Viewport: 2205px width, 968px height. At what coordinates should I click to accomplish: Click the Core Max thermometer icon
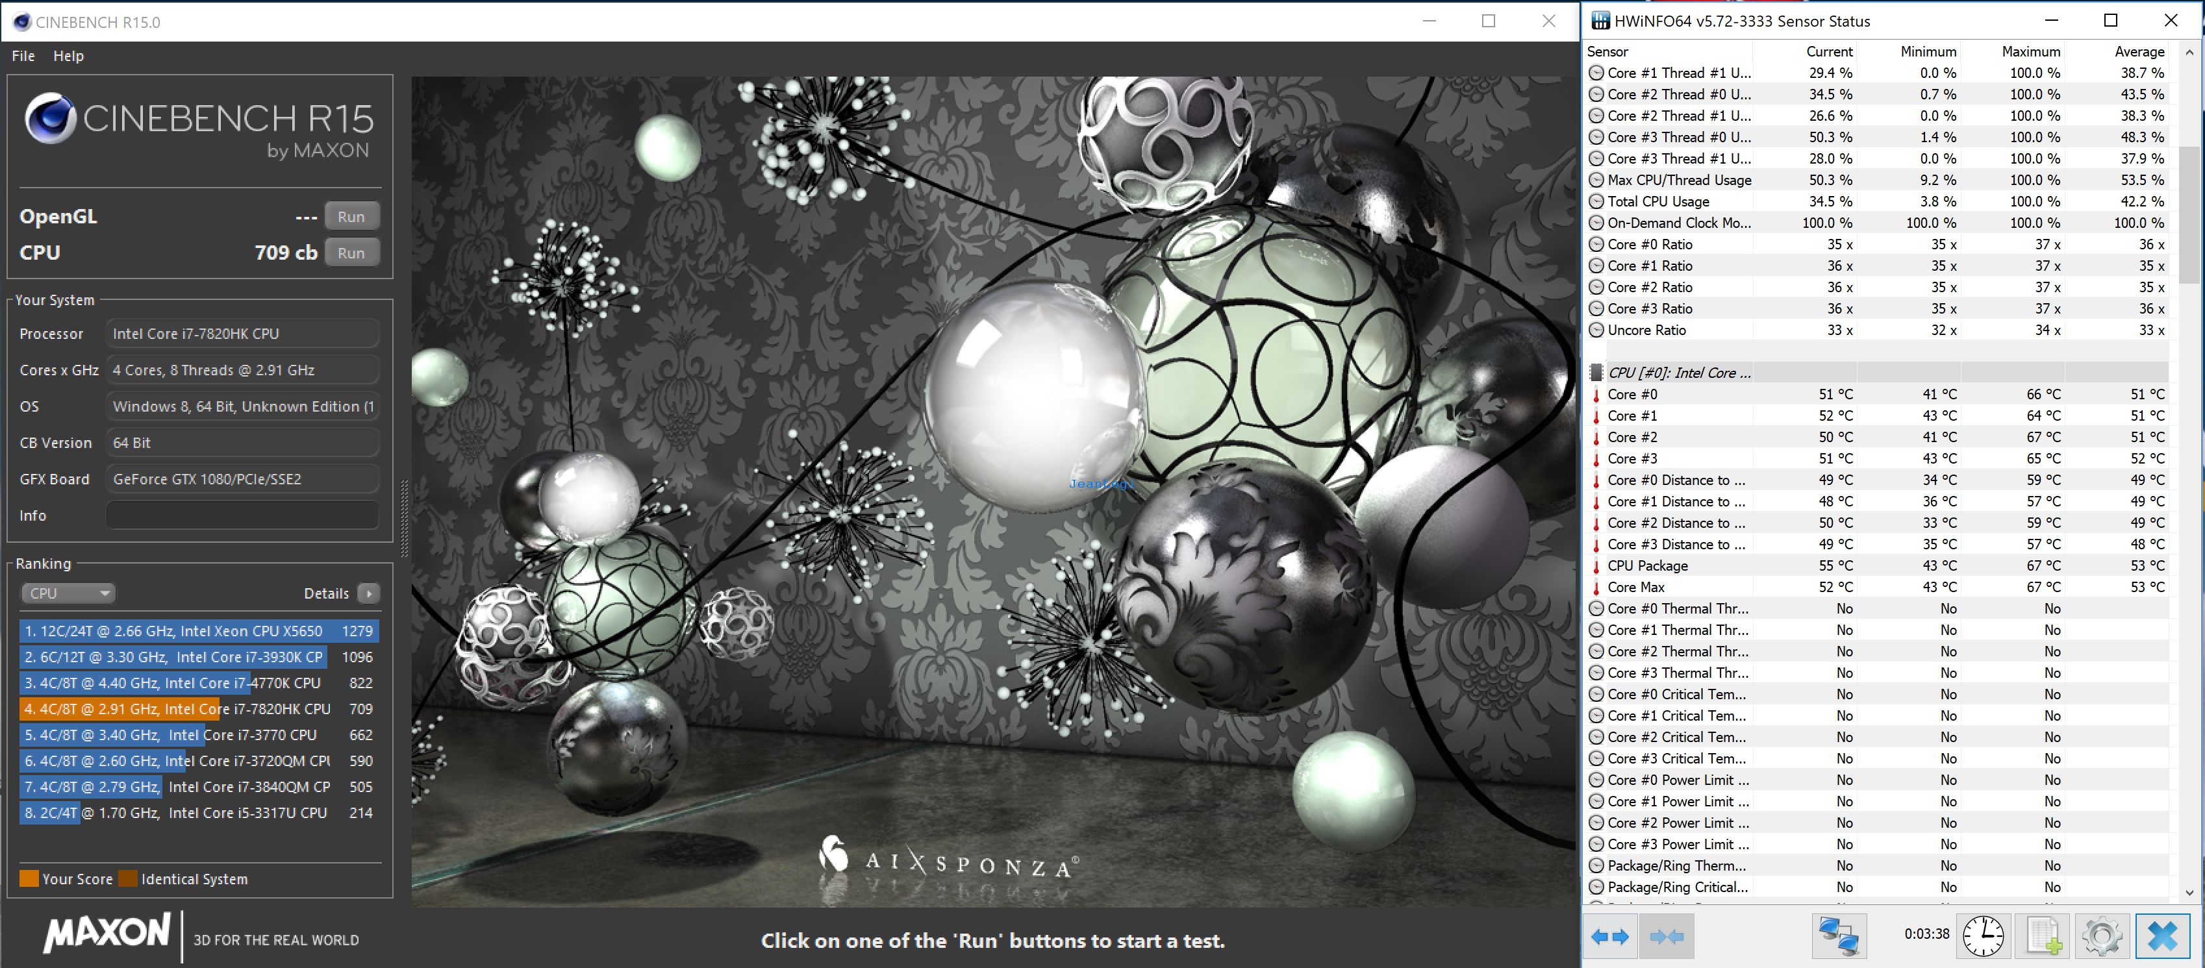pos(1596,587)
